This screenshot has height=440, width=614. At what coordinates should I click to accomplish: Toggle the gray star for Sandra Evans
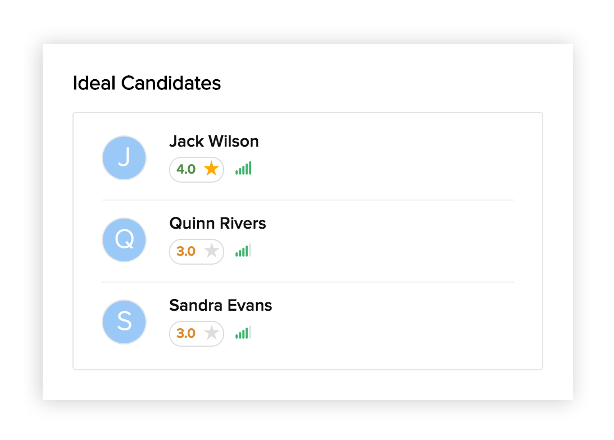point(211,333)
